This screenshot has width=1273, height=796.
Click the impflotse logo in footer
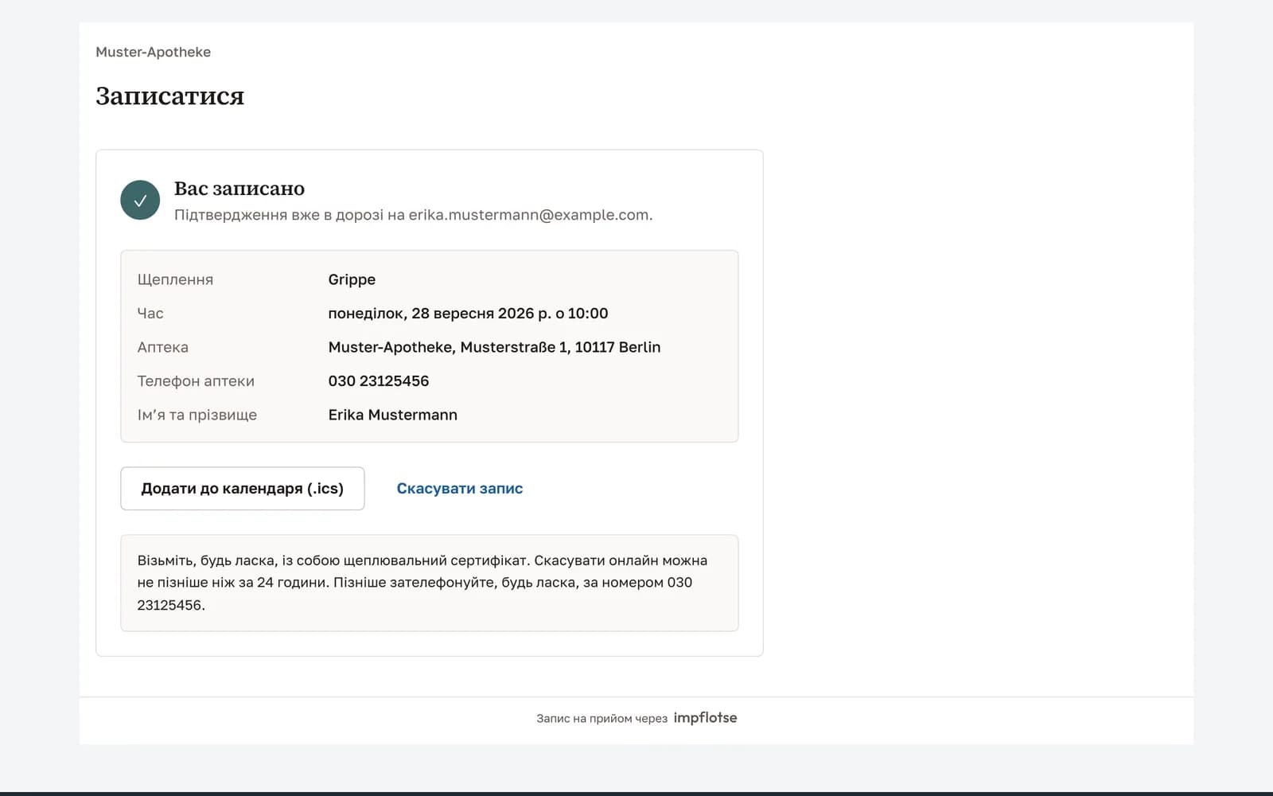click(705, 718)
